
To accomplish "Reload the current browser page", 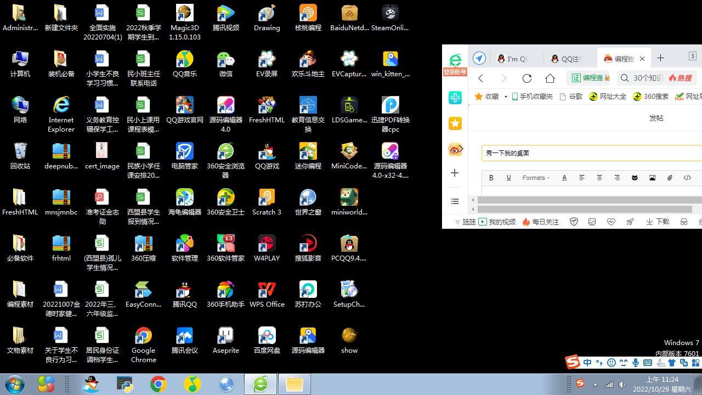I will (x=527, y=78).
